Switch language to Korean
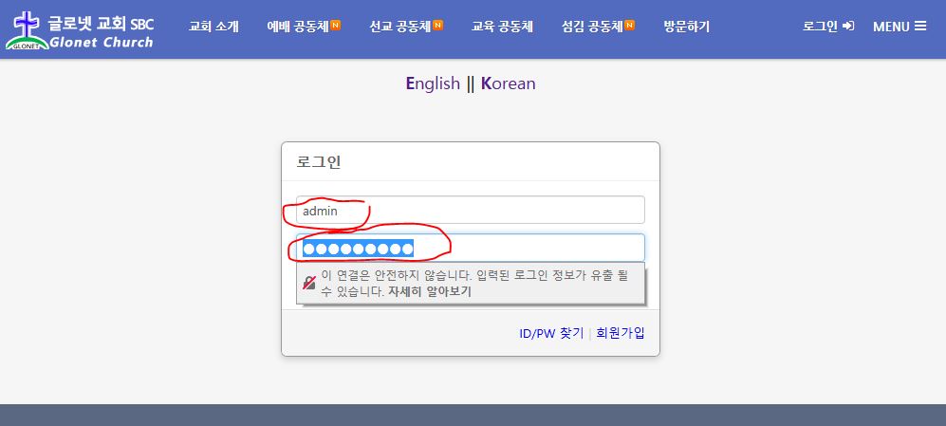Screen dimensions: 946x426 [x=509, y=83]
